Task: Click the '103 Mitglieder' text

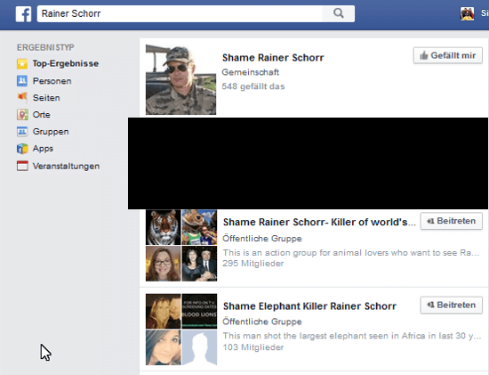Action: point(253,347)
